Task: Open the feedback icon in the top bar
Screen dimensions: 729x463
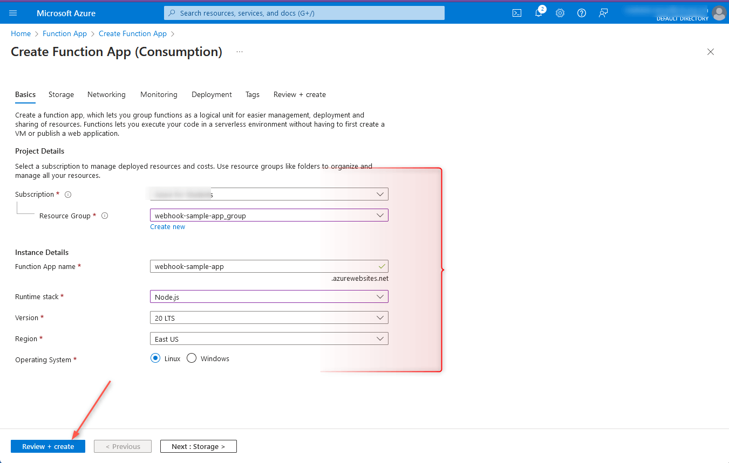Action: (603, 12)
